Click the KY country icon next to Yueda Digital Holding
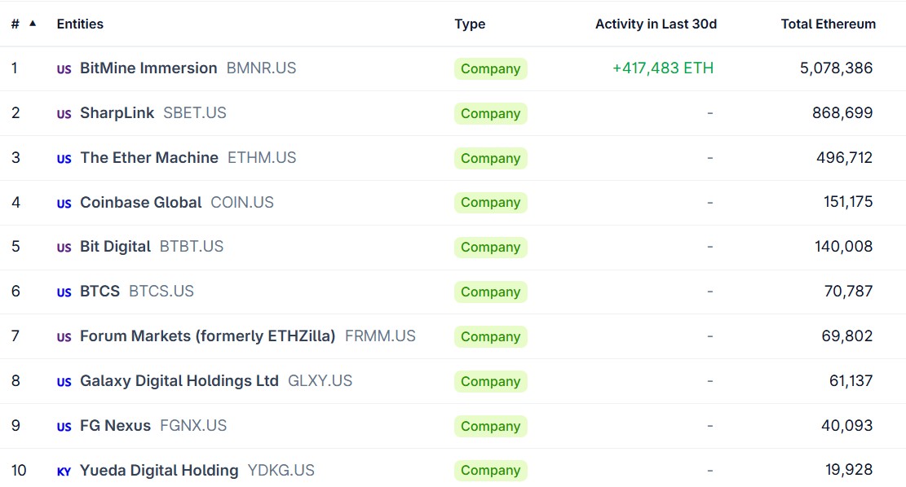Viewport: 906px width, 487px height. click(64, 472)
